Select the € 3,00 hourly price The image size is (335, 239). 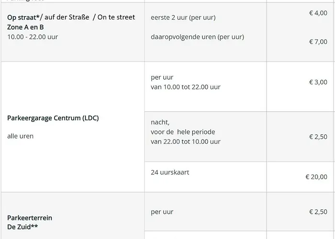[318, 82]
